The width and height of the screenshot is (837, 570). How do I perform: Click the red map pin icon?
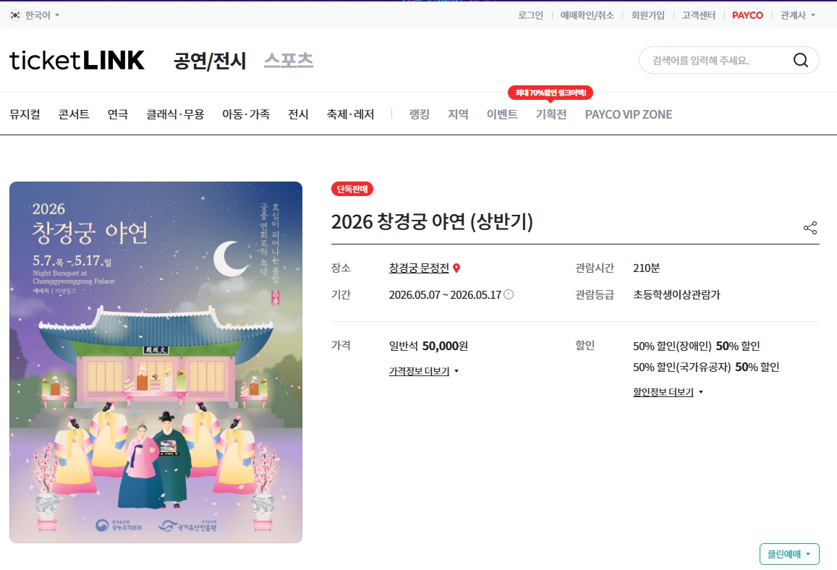point(456,268)
